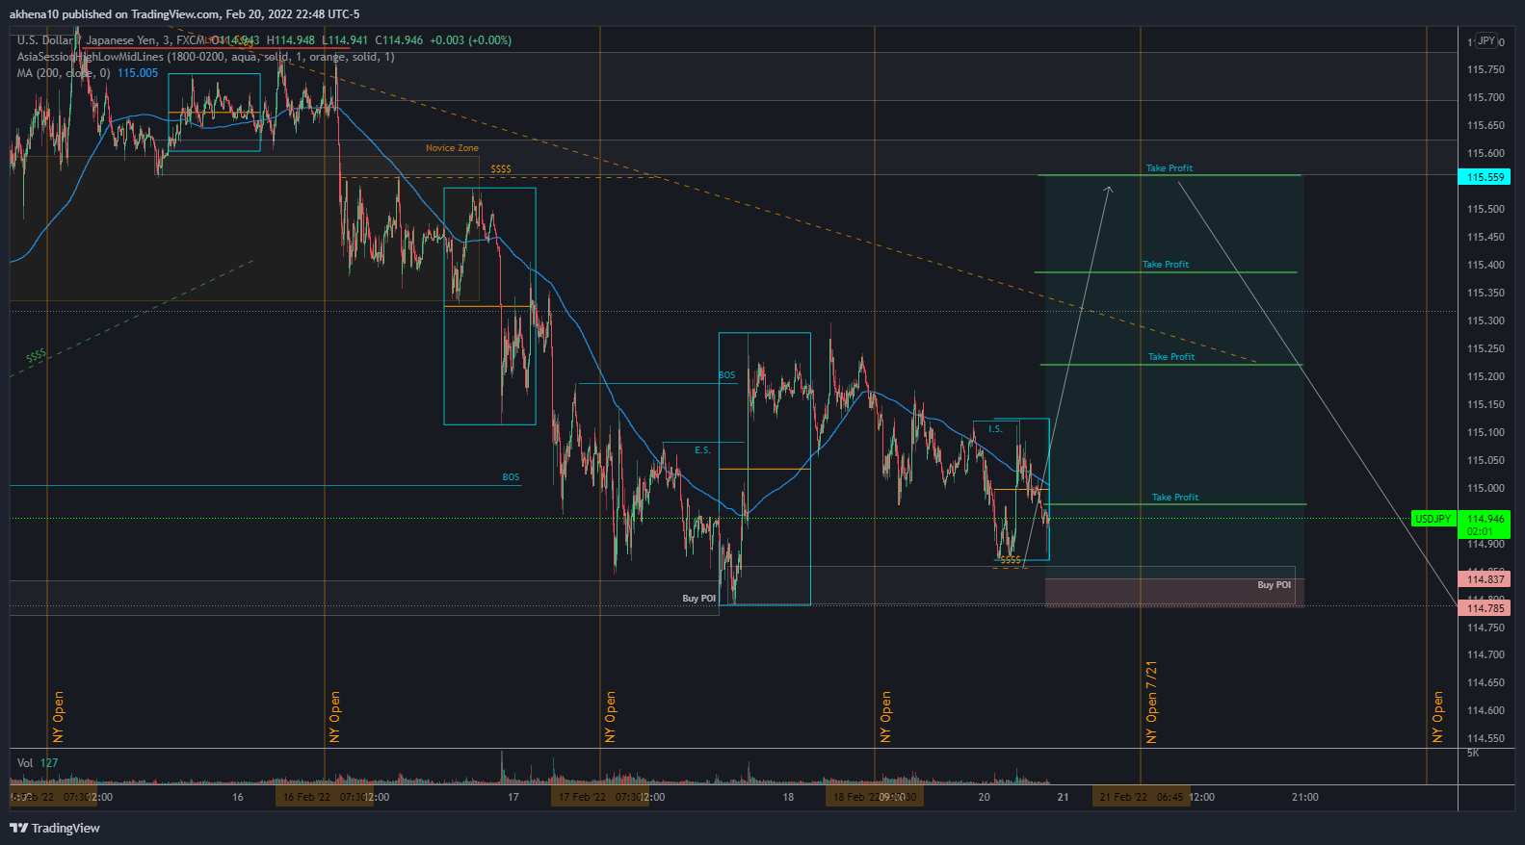Click the MA value 115.005
This screenshot has height=845, width=1525.
pyautogui.click(x=138, y=73)
